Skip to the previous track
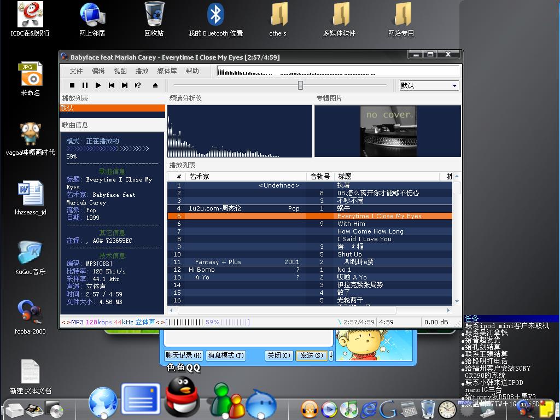The image size is (560, 420). pos(112,85)
